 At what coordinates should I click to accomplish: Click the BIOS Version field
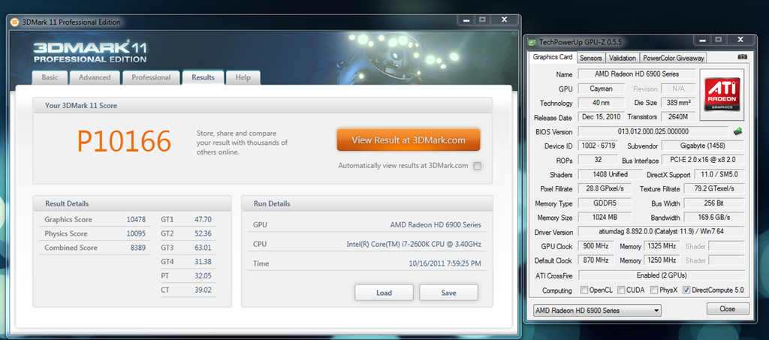[x=653, y=131]
